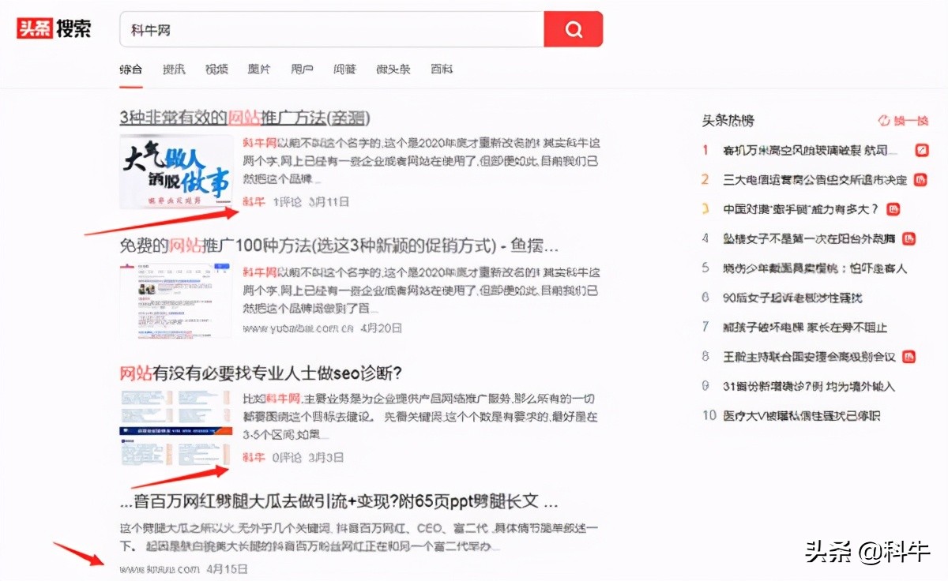Click the 大气做人 thumbnail image
This screenshot has height=581, width=948.
point(175,172)
